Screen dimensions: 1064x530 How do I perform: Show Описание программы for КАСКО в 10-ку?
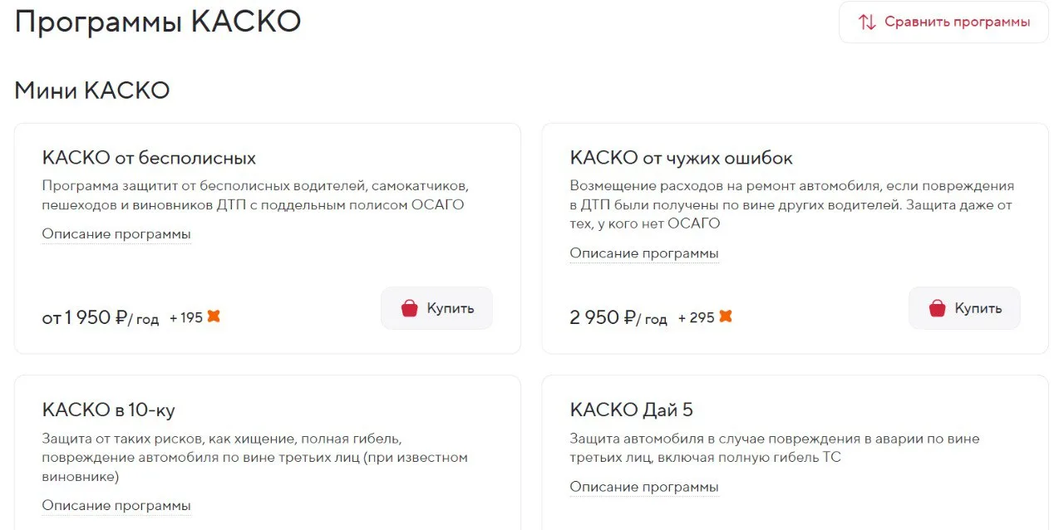[x=116, y=506]
